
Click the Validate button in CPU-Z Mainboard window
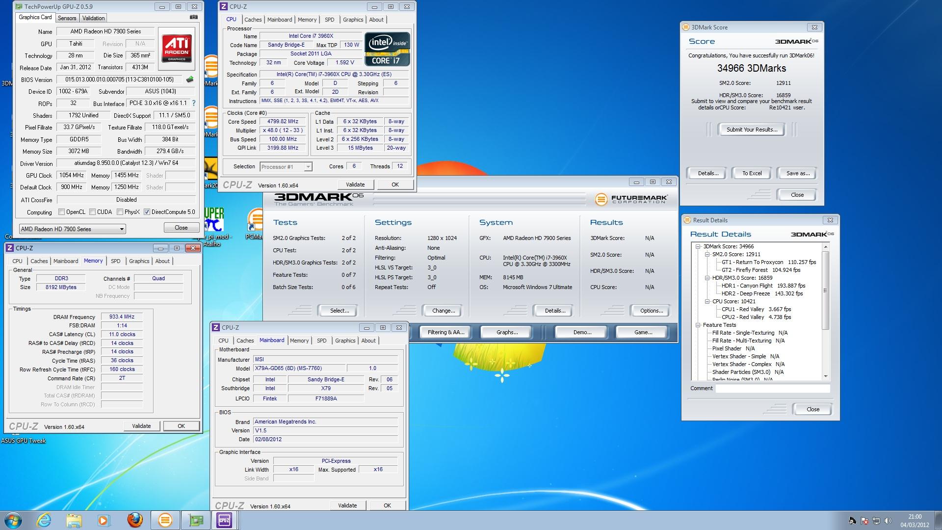tap(347, 506)
